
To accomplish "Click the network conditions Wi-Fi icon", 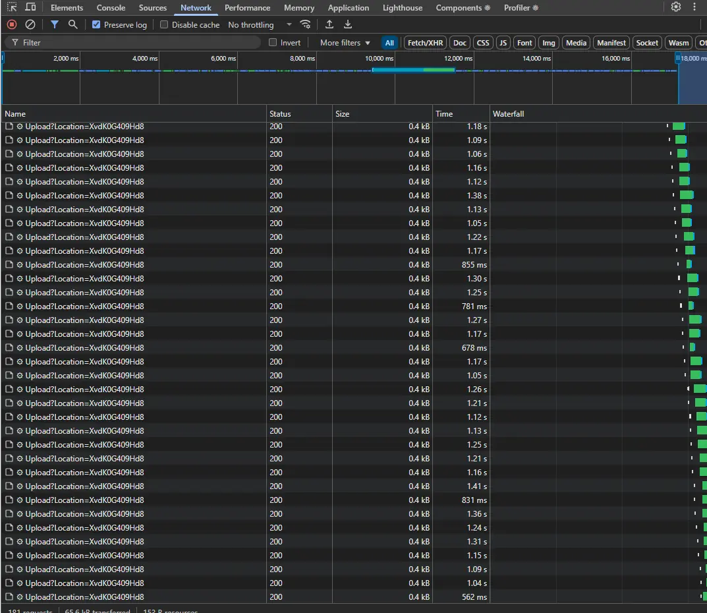I will (x=305, y=24).
